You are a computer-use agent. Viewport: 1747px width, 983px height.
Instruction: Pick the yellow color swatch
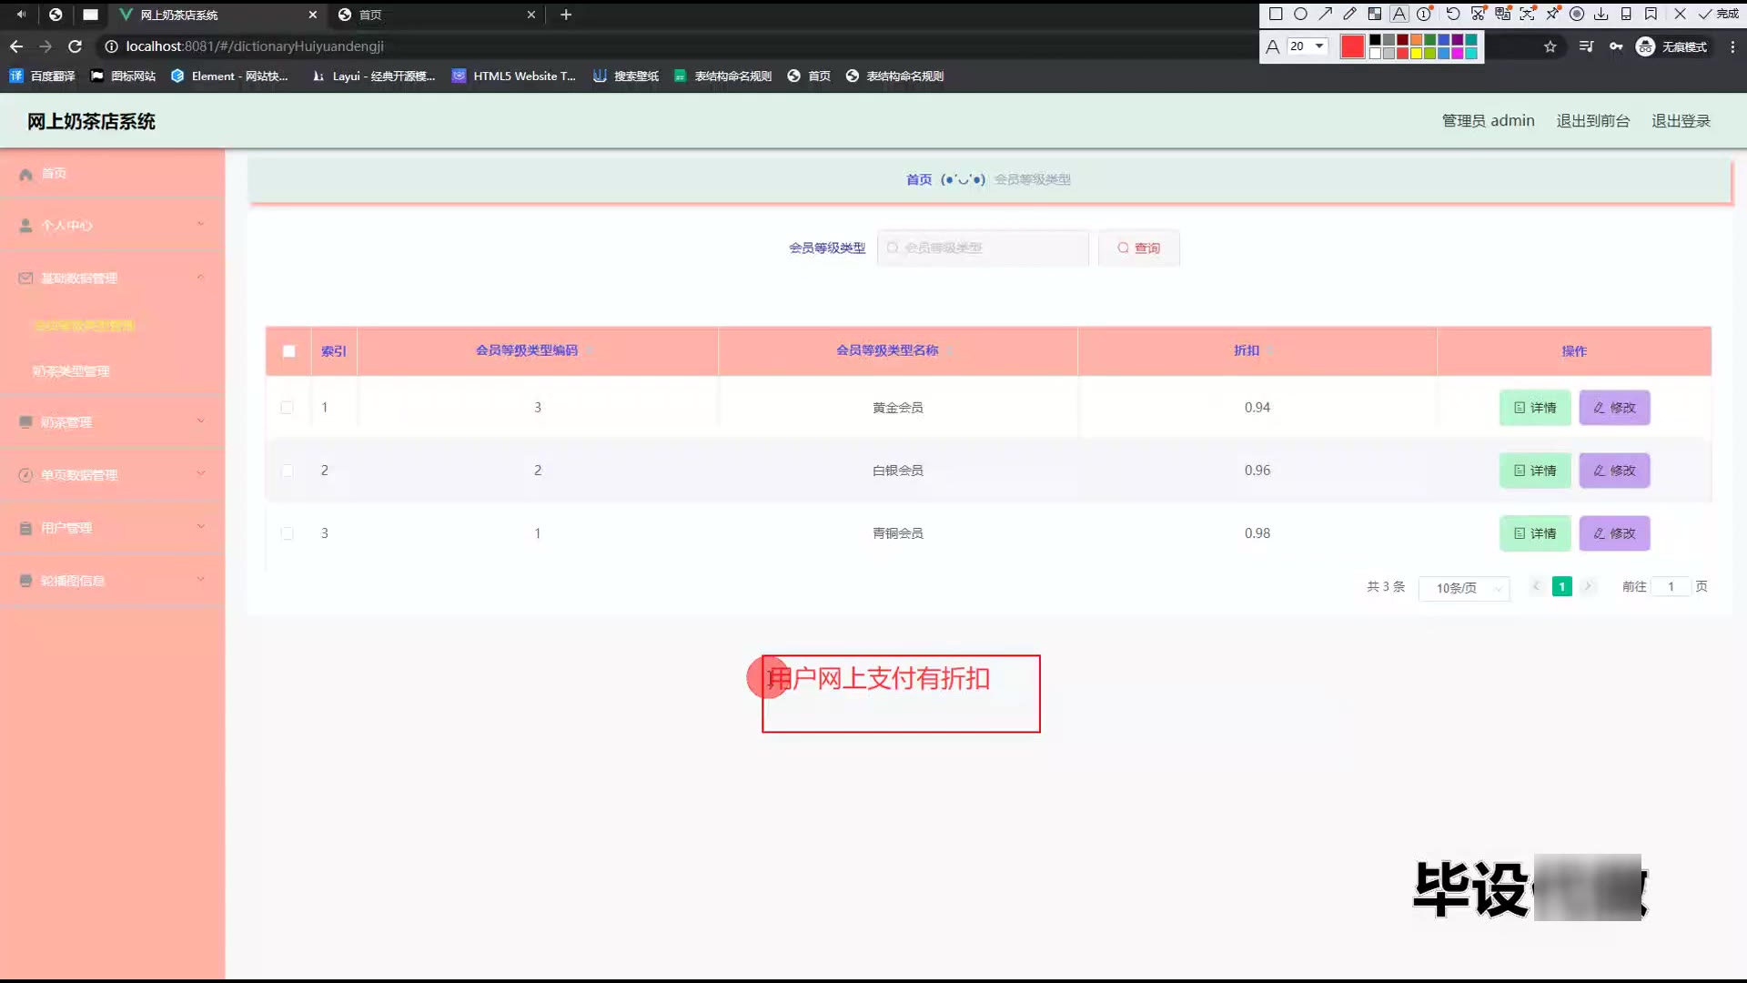(1416, 54)
